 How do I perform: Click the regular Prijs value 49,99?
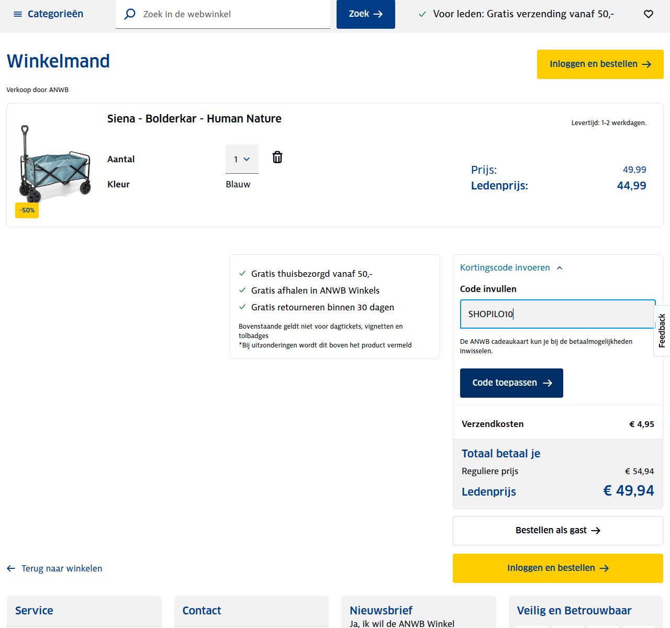click(x=634, y=170)
